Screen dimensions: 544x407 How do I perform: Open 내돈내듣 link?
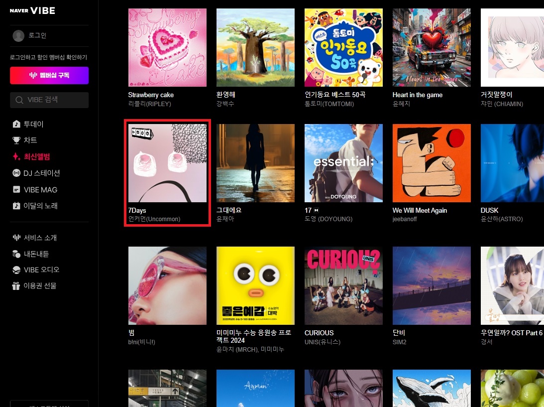click(36, 254)
